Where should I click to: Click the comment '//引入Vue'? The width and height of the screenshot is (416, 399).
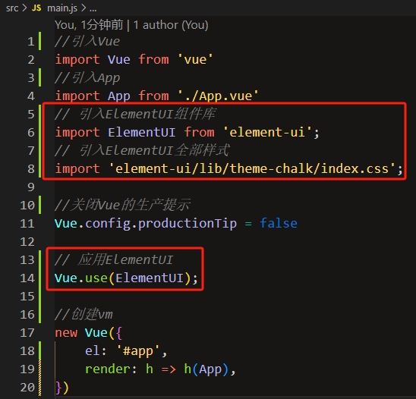pos(87,42)
